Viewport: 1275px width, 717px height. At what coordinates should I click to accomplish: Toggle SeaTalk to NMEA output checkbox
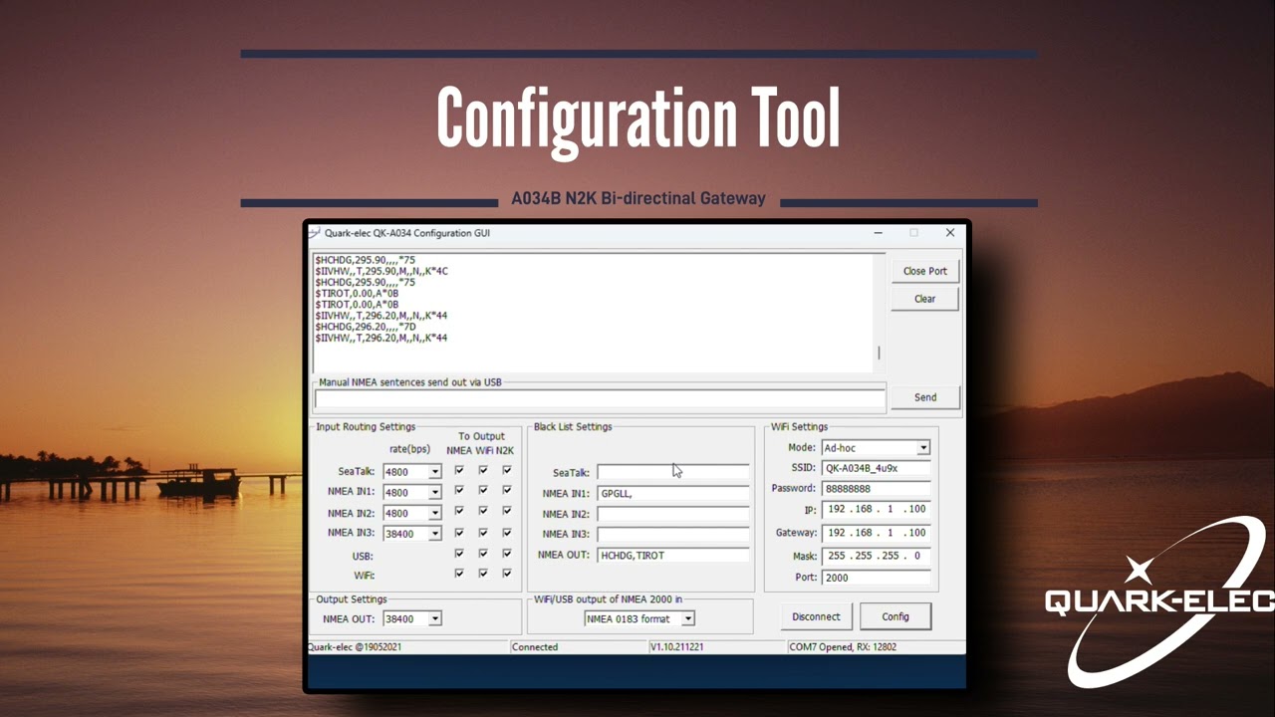click(459, 470)
